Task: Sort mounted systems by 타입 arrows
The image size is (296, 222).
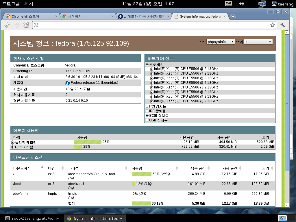Action: coord(62,168)
